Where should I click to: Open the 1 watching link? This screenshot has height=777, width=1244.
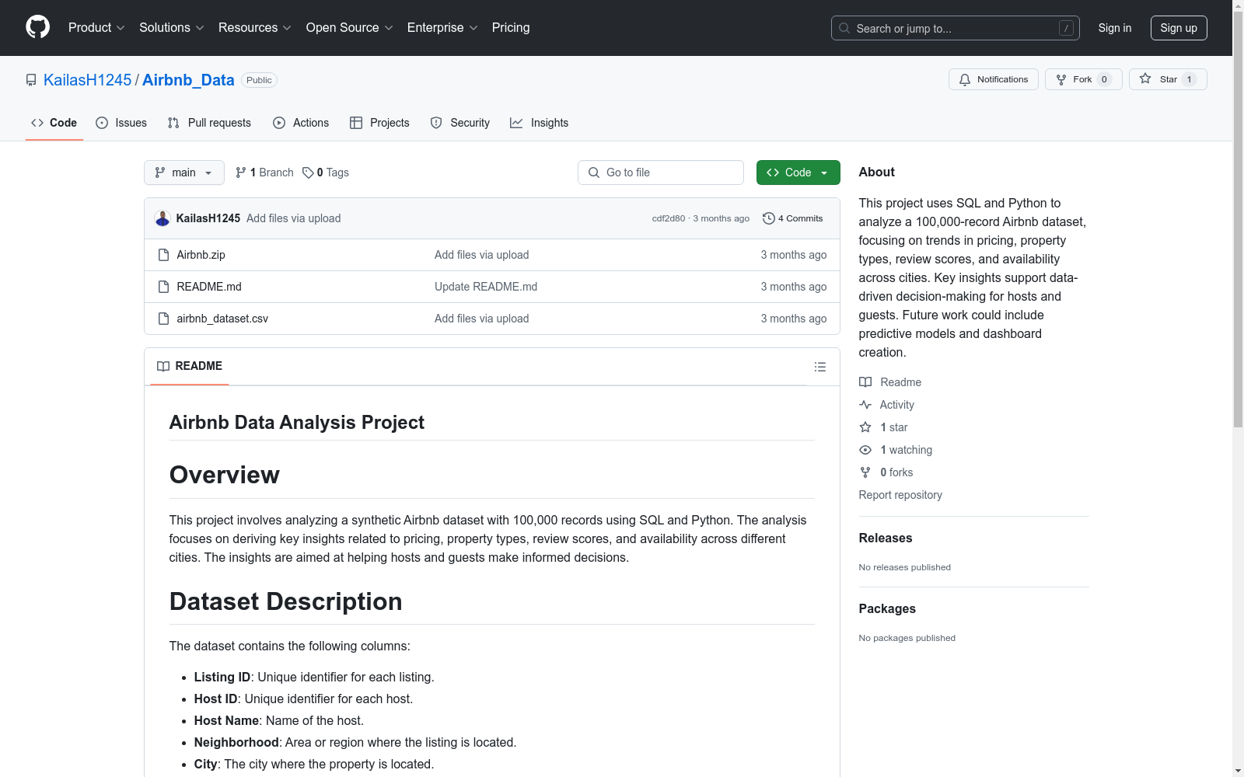point(896,450)
